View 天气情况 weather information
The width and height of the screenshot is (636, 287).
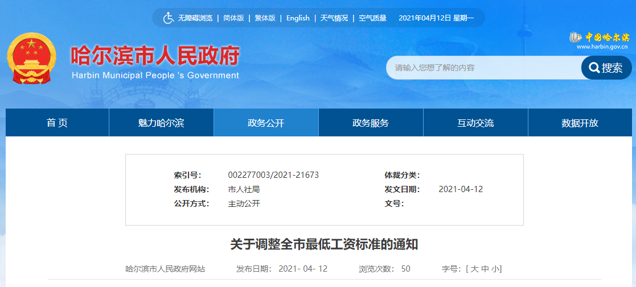coord(334,18)
